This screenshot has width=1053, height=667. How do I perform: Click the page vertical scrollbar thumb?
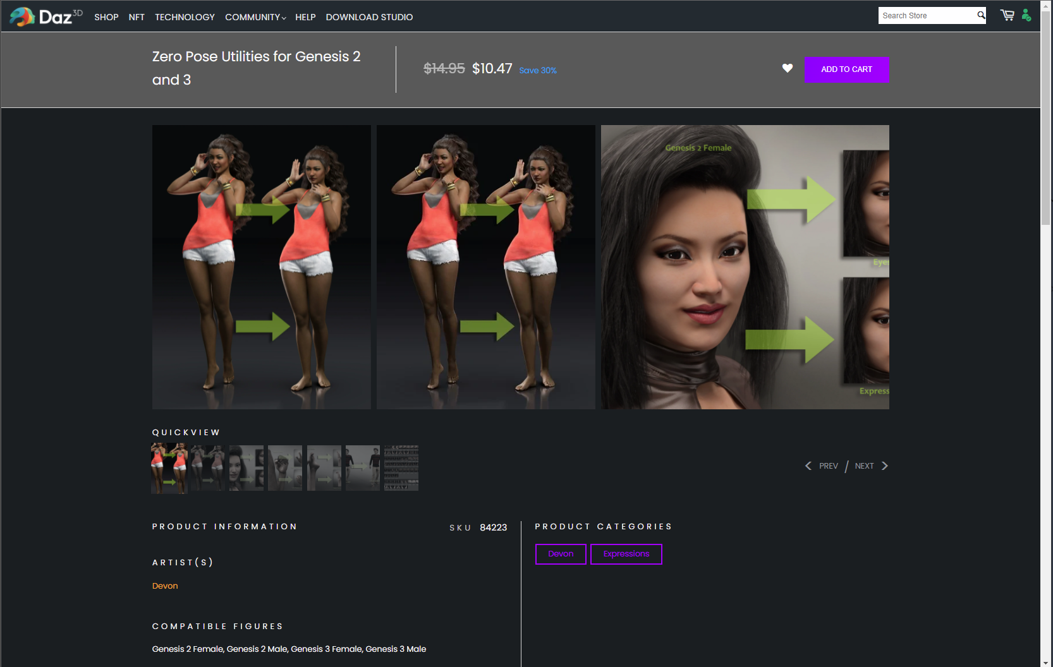pos(1046,117)
